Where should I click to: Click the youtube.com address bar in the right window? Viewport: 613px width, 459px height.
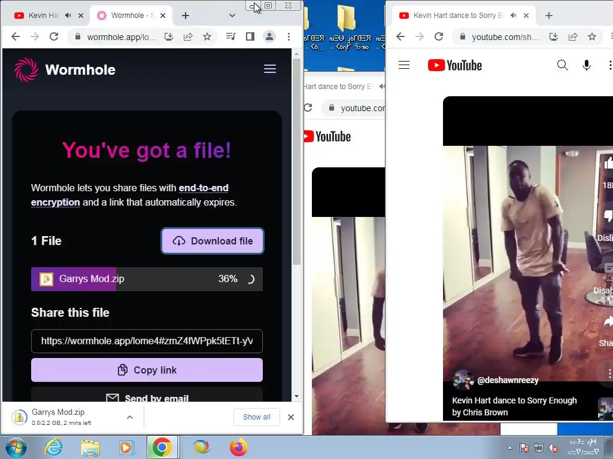point(505,37)
